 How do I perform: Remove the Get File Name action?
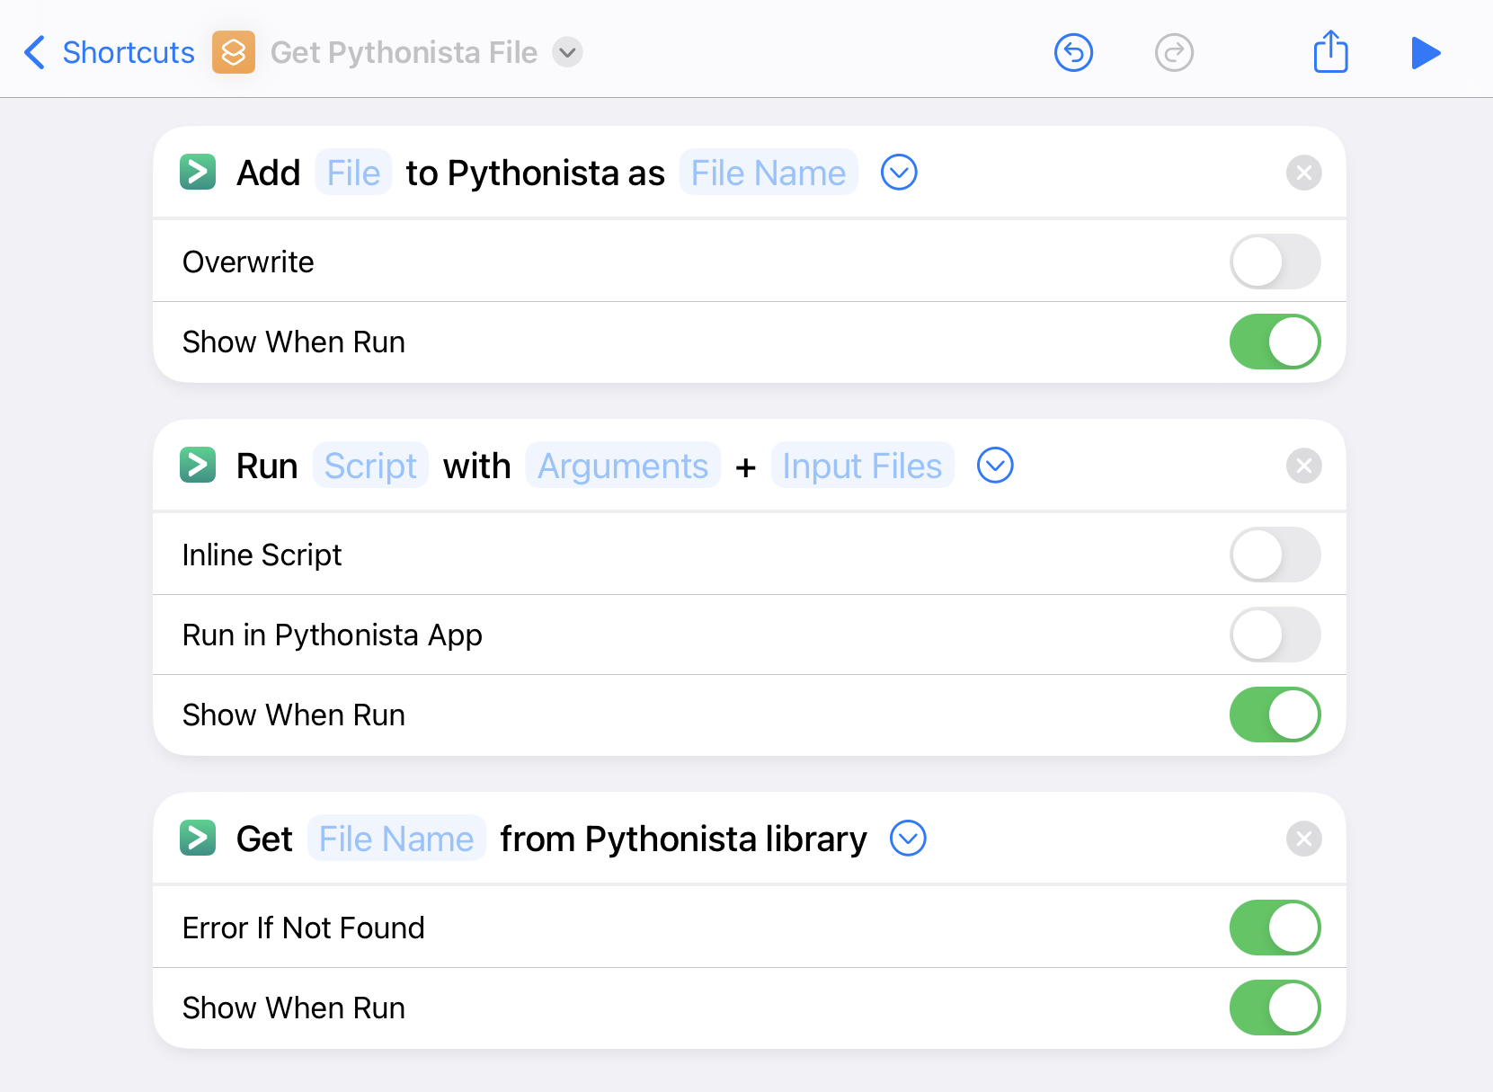(x=1303, y=839)
